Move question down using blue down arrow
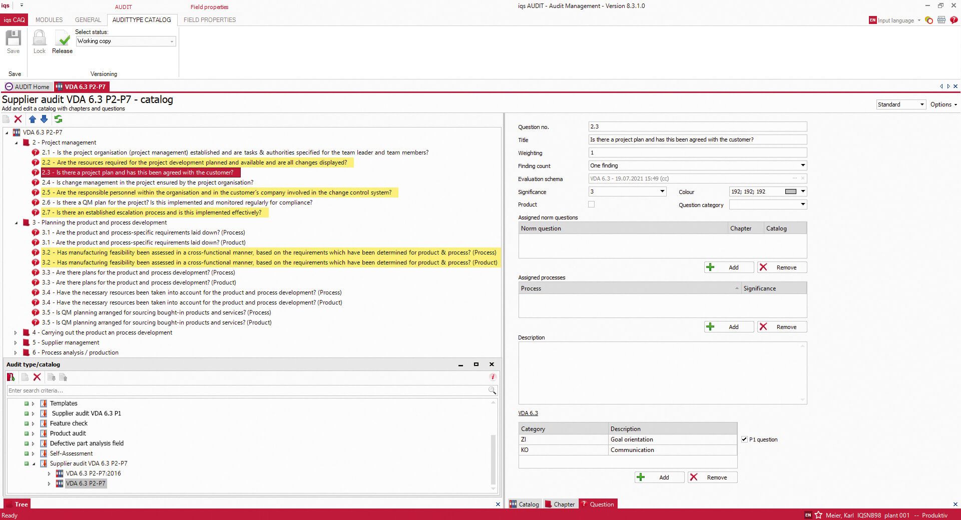Image resolution: width=961 pixels, height=520 pixels. click(44, 119)
